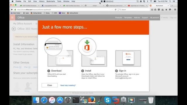Image resolution: width=187 pixels, height=105 pixels.
Task: Click the Sign out link
Action: [x=173, y=17]
